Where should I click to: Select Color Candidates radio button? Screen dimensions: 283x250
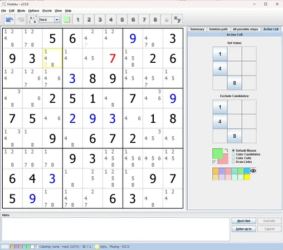coord(233,154)
